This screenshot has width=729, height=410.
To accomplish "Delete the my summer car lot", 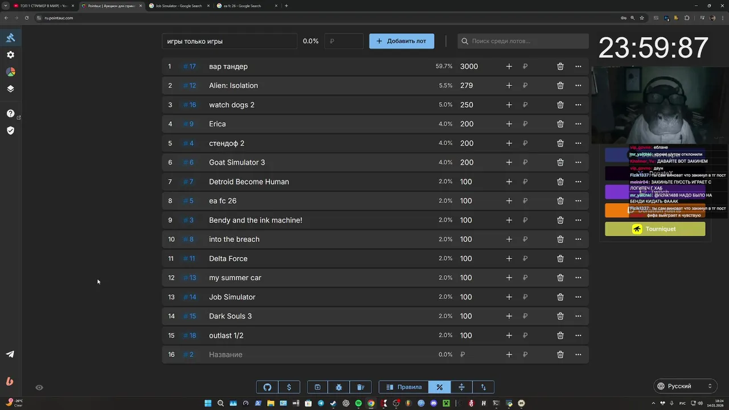I will [560, 278].
